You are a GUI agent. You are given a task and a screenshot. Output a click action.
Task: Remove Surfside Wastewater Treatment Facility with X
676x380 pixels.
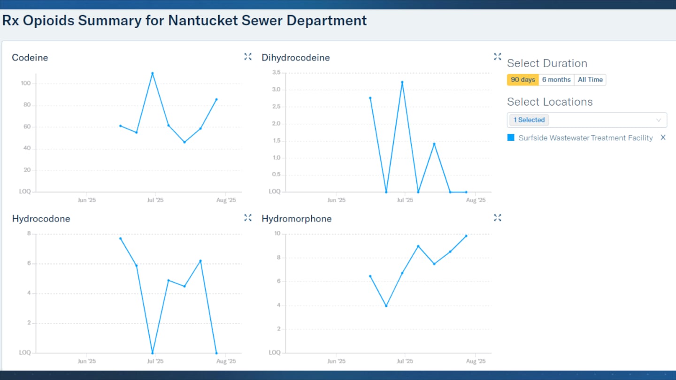tap(663, 137)
